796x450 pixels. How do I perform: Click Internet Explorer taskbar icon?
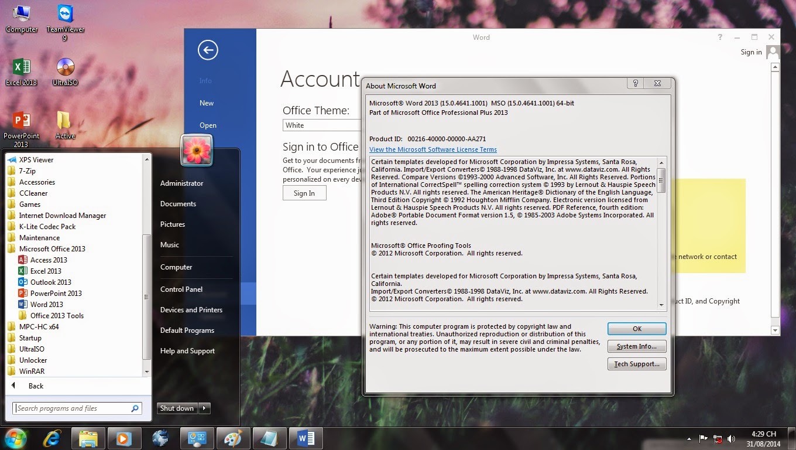click(x=53, y=438)
